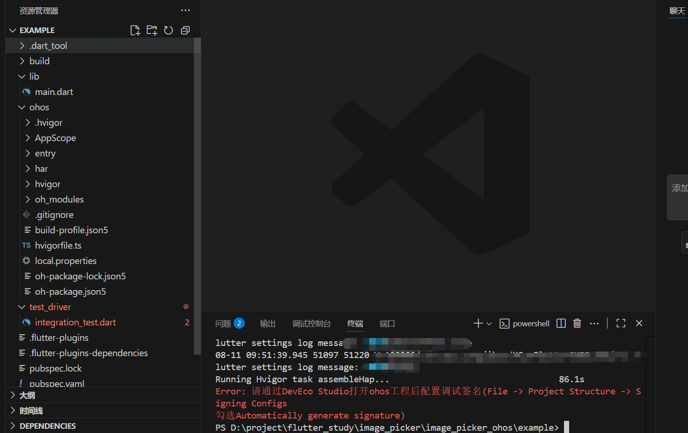Switch to the 终端 tab
Screen dimensions: 688x433
pyautogui.click(x=355, y=324)
